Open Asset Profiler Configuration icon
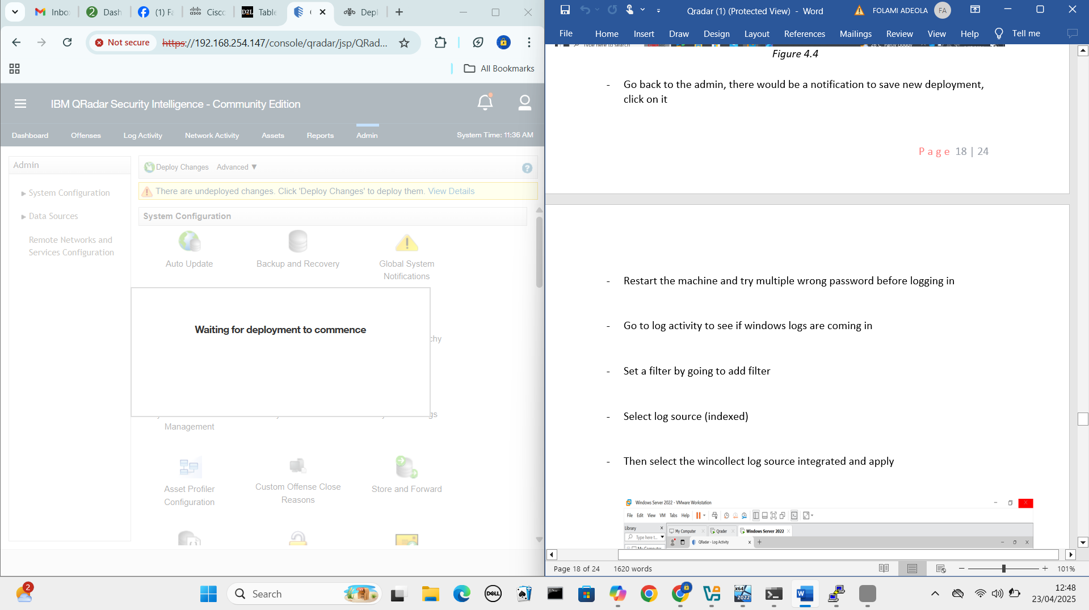Viewport: 1089px width, 610px height. click(x=190, y=467)
